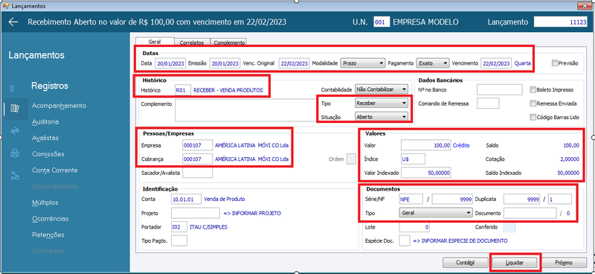Click the Lote field

[x=414, y=227]
